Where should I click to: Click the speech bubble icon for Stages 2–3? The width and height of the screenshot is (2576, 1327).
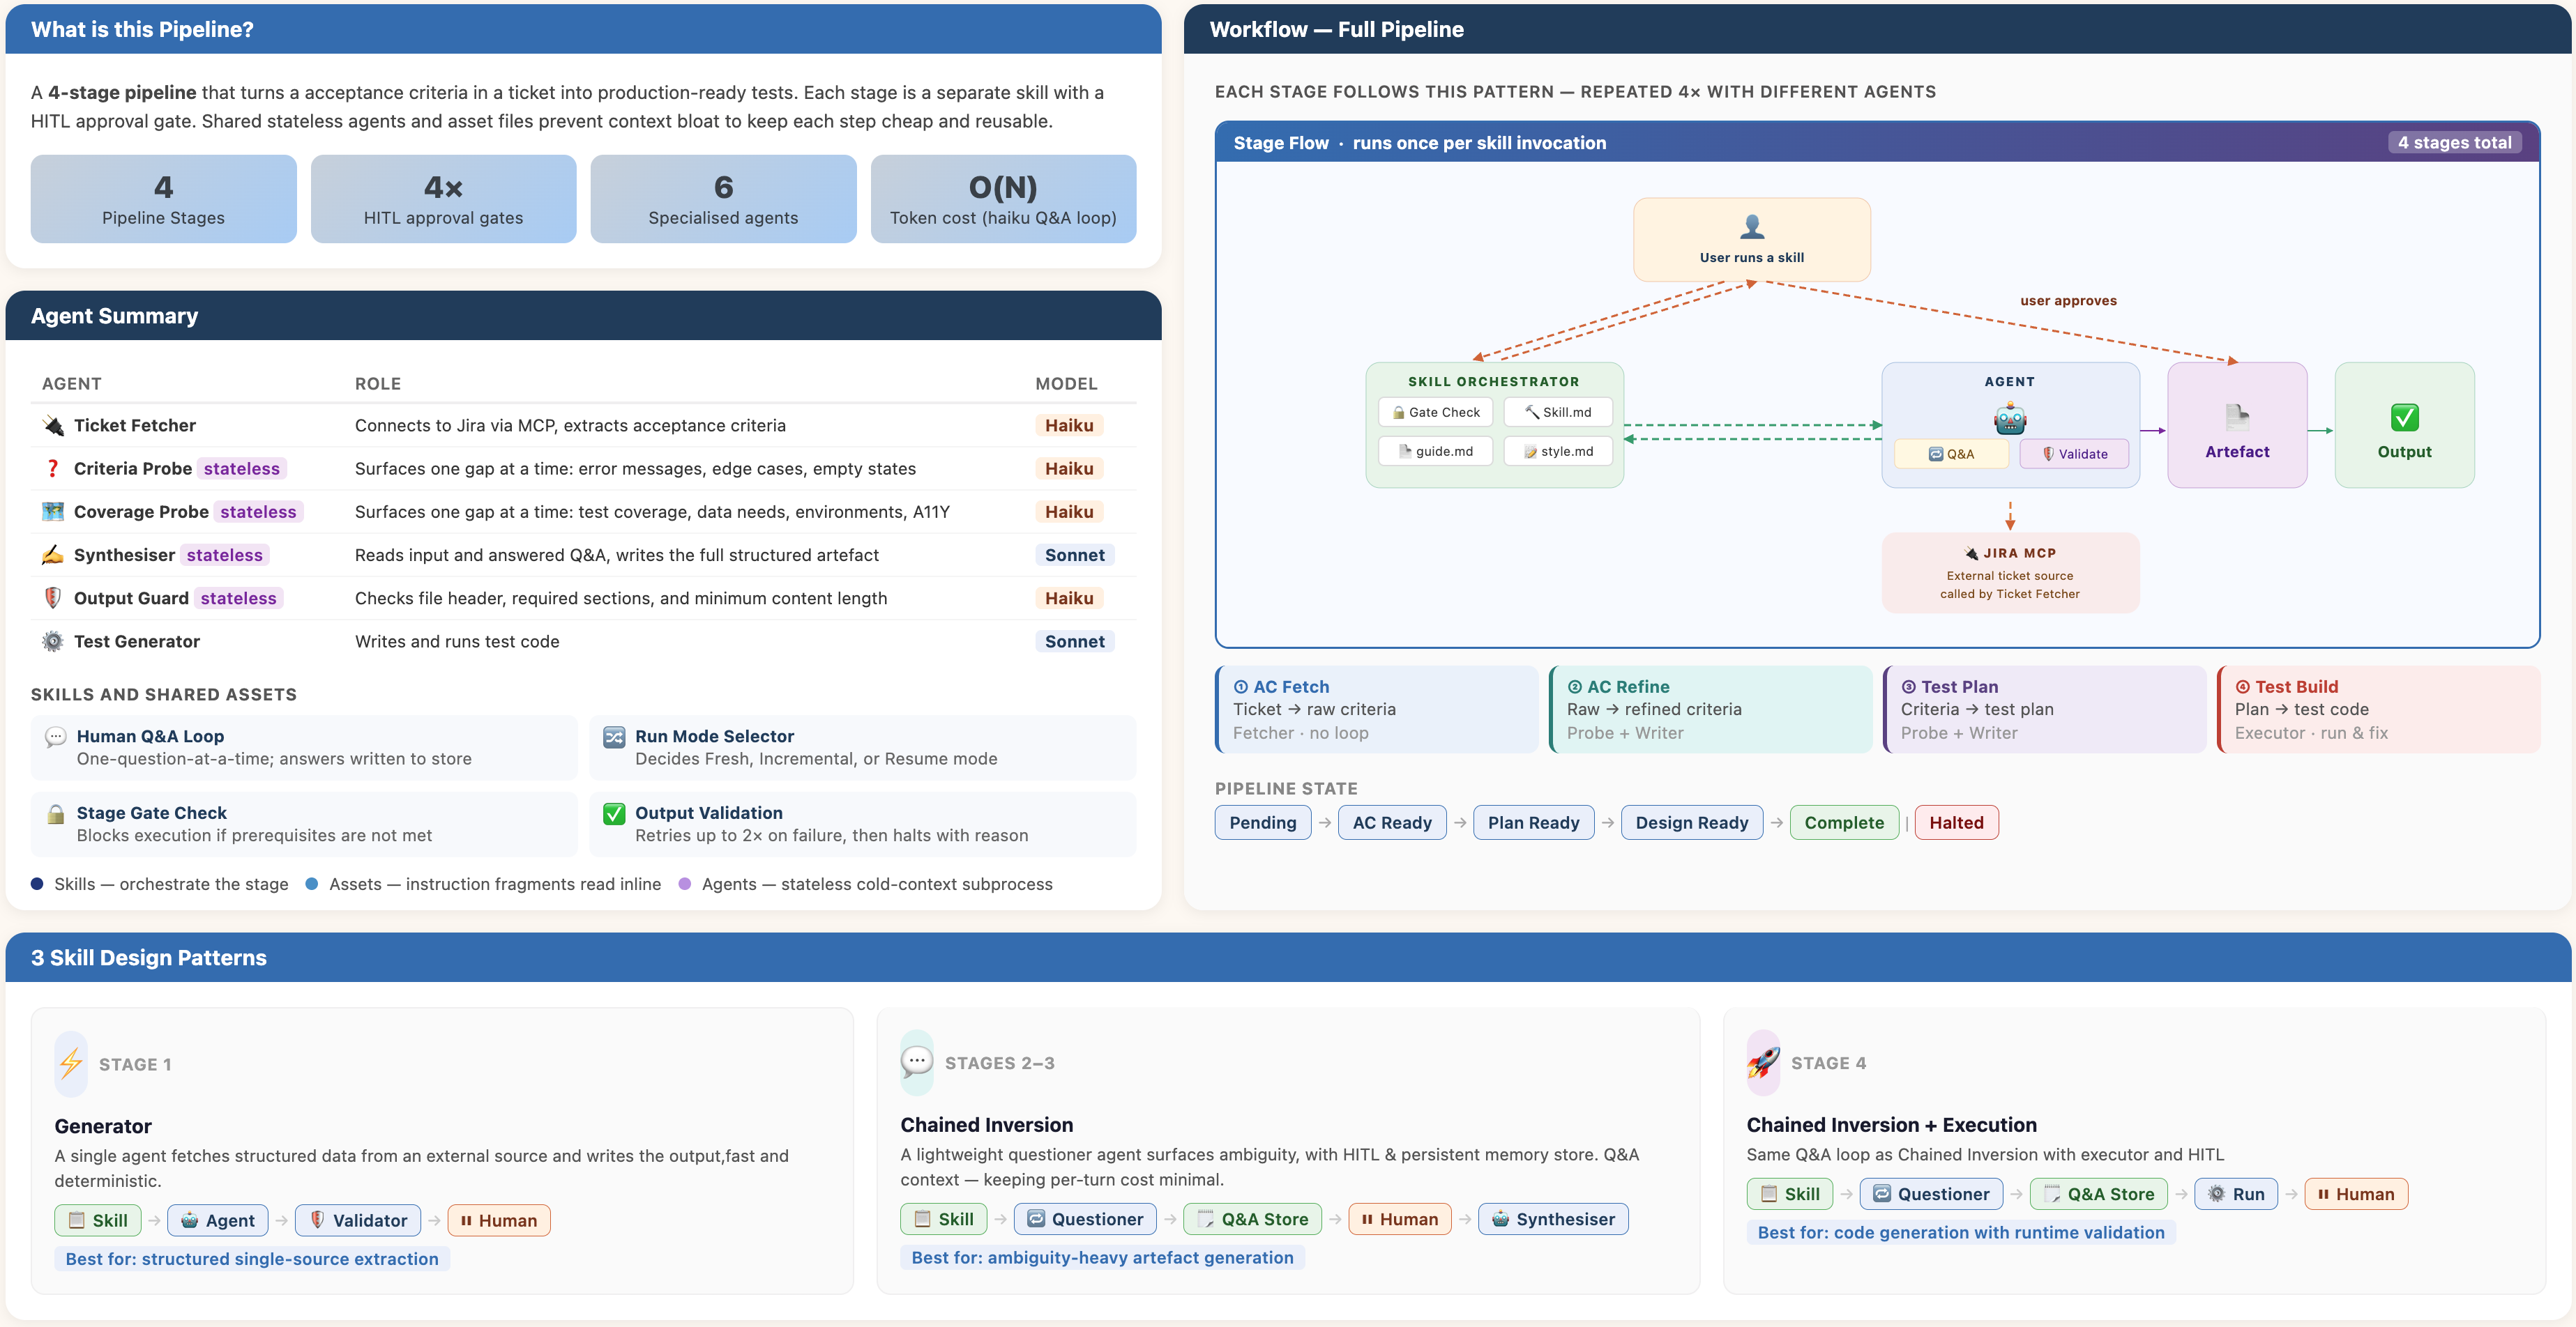[916, 1062]
